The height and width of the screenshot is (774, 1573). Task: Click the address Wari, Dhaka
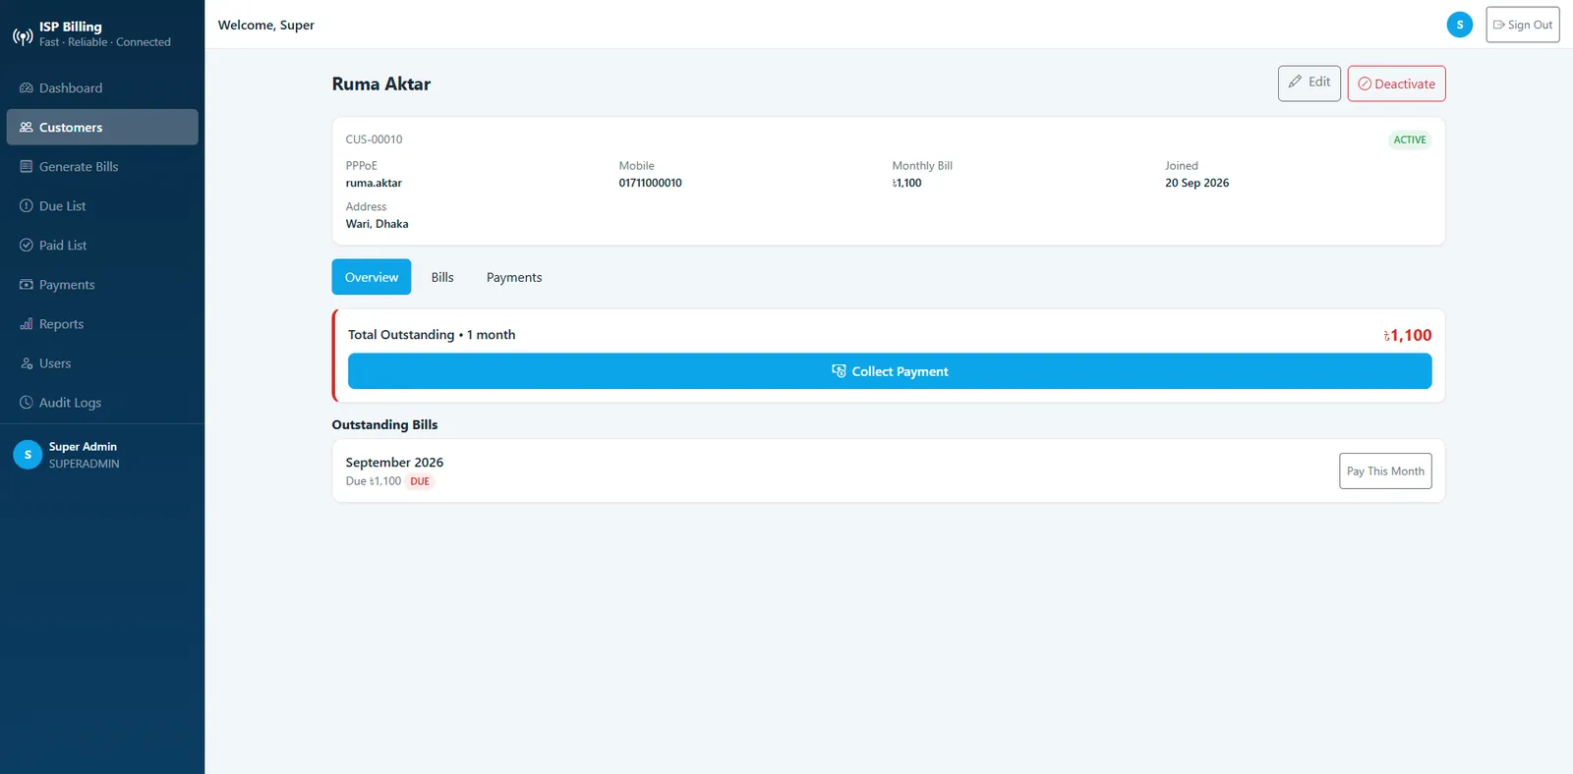tap(377, 224)
